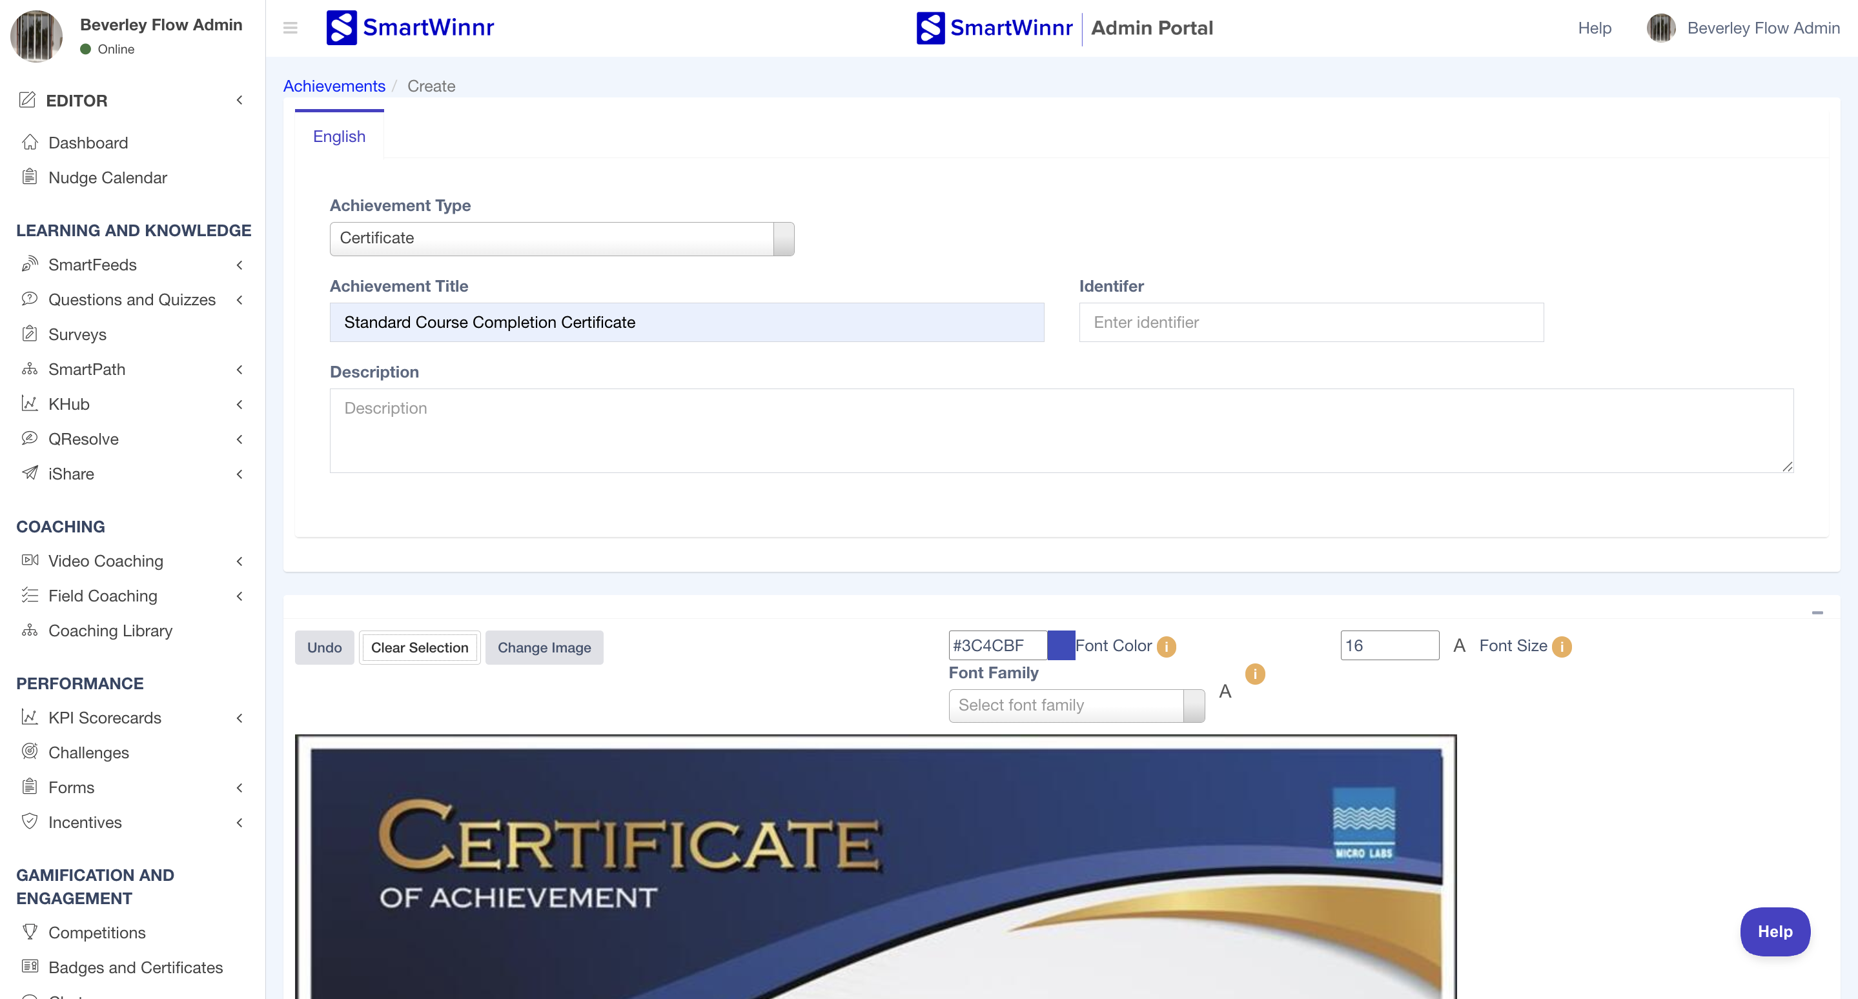Open Dashboard via home icon
This screenshot has height=999, width=1858.
click(30, 142)
